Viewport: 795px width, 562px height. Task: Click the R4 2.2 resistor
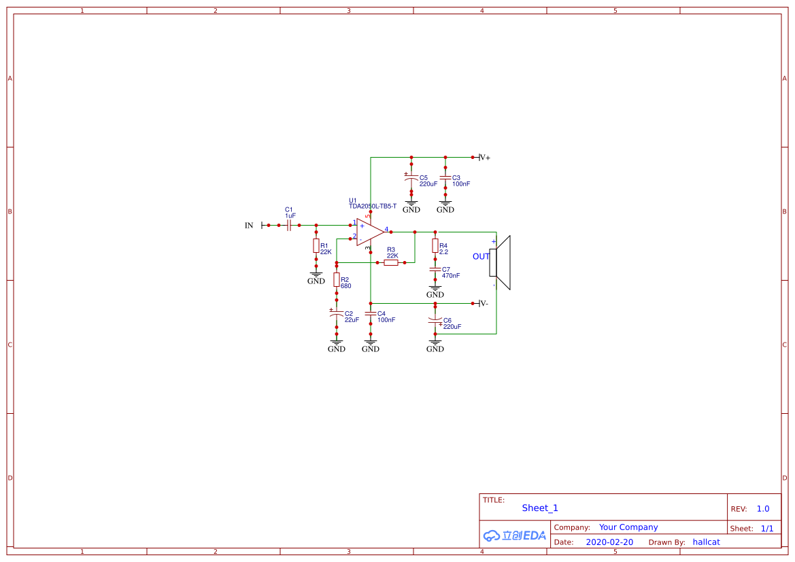tap(435, 245)
